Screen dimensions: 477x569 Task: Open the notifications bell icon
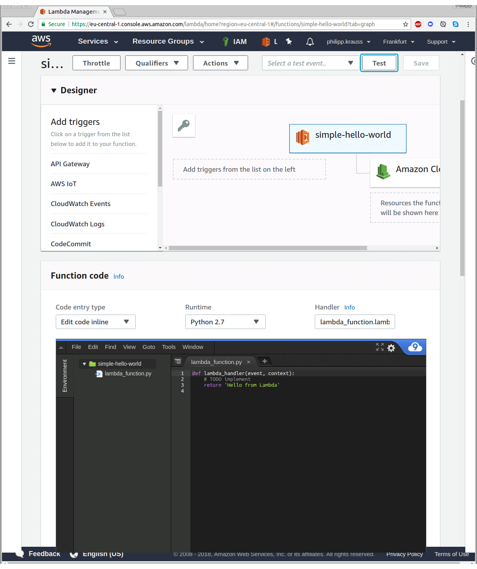pos(310,42)
